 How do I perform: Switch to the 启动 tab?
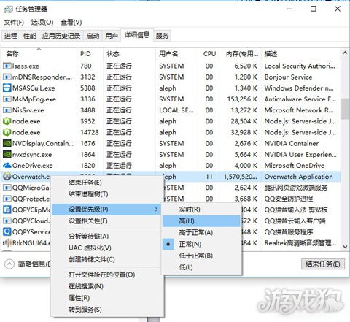[x=93, y=36]
